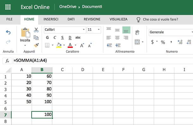
Task: Select the Format Painter brush icon
Action: pos(36,45)
